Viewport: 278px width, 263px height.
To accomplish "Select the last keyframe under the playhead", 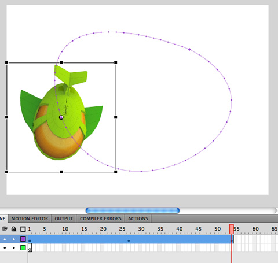I will coord(232,240).
